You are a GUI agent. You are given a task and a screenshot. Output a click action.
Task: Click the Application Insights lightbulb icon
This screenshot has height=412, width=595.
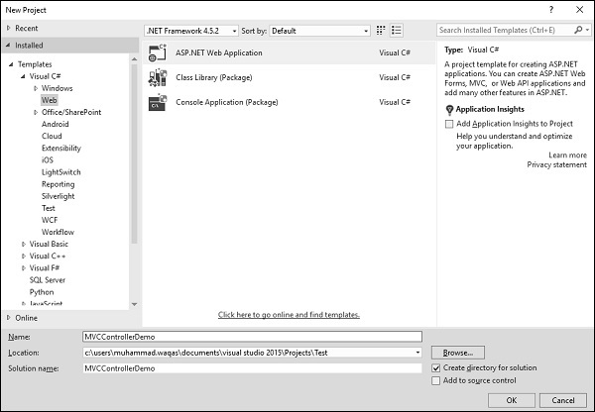tap(449, 110)
